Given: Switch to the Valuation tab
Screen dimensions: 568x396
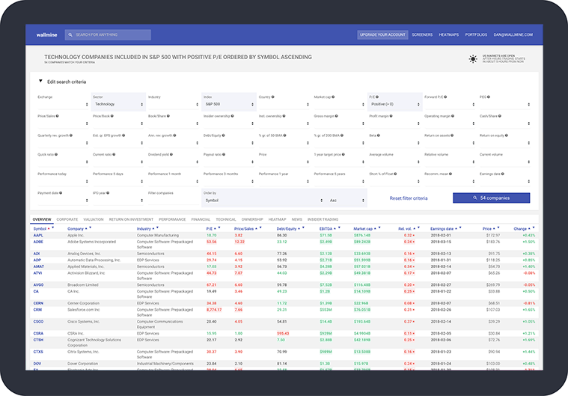Looking at the screenshot, I should coord(94,219).
